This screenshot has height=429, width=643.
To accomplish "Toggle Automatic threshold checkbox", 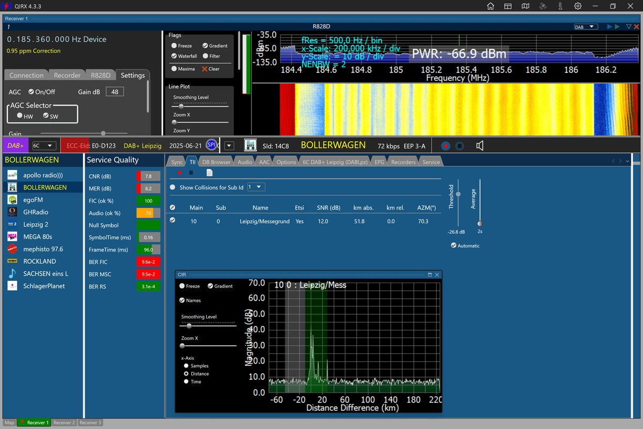I will (454, 246).
